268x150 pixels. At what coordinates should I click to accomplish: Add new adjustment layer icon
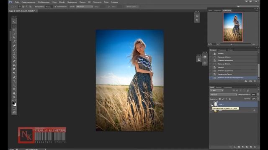[x=243, y=147]
